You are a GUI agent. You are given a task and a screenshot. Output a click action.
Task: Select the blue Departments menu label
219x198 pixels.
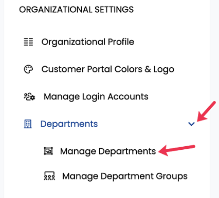coord(69,124)
